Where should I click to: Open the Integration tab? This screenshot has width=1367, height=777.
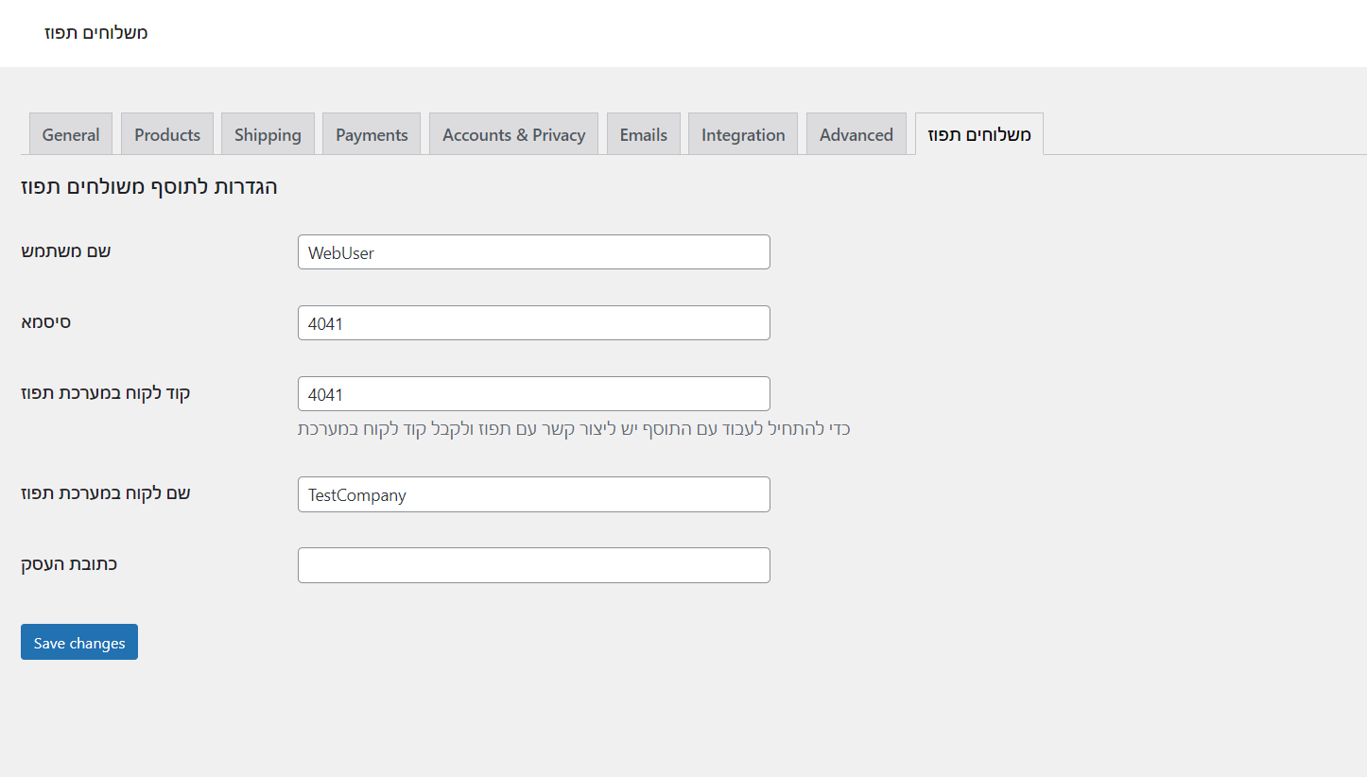pos(743,134)
